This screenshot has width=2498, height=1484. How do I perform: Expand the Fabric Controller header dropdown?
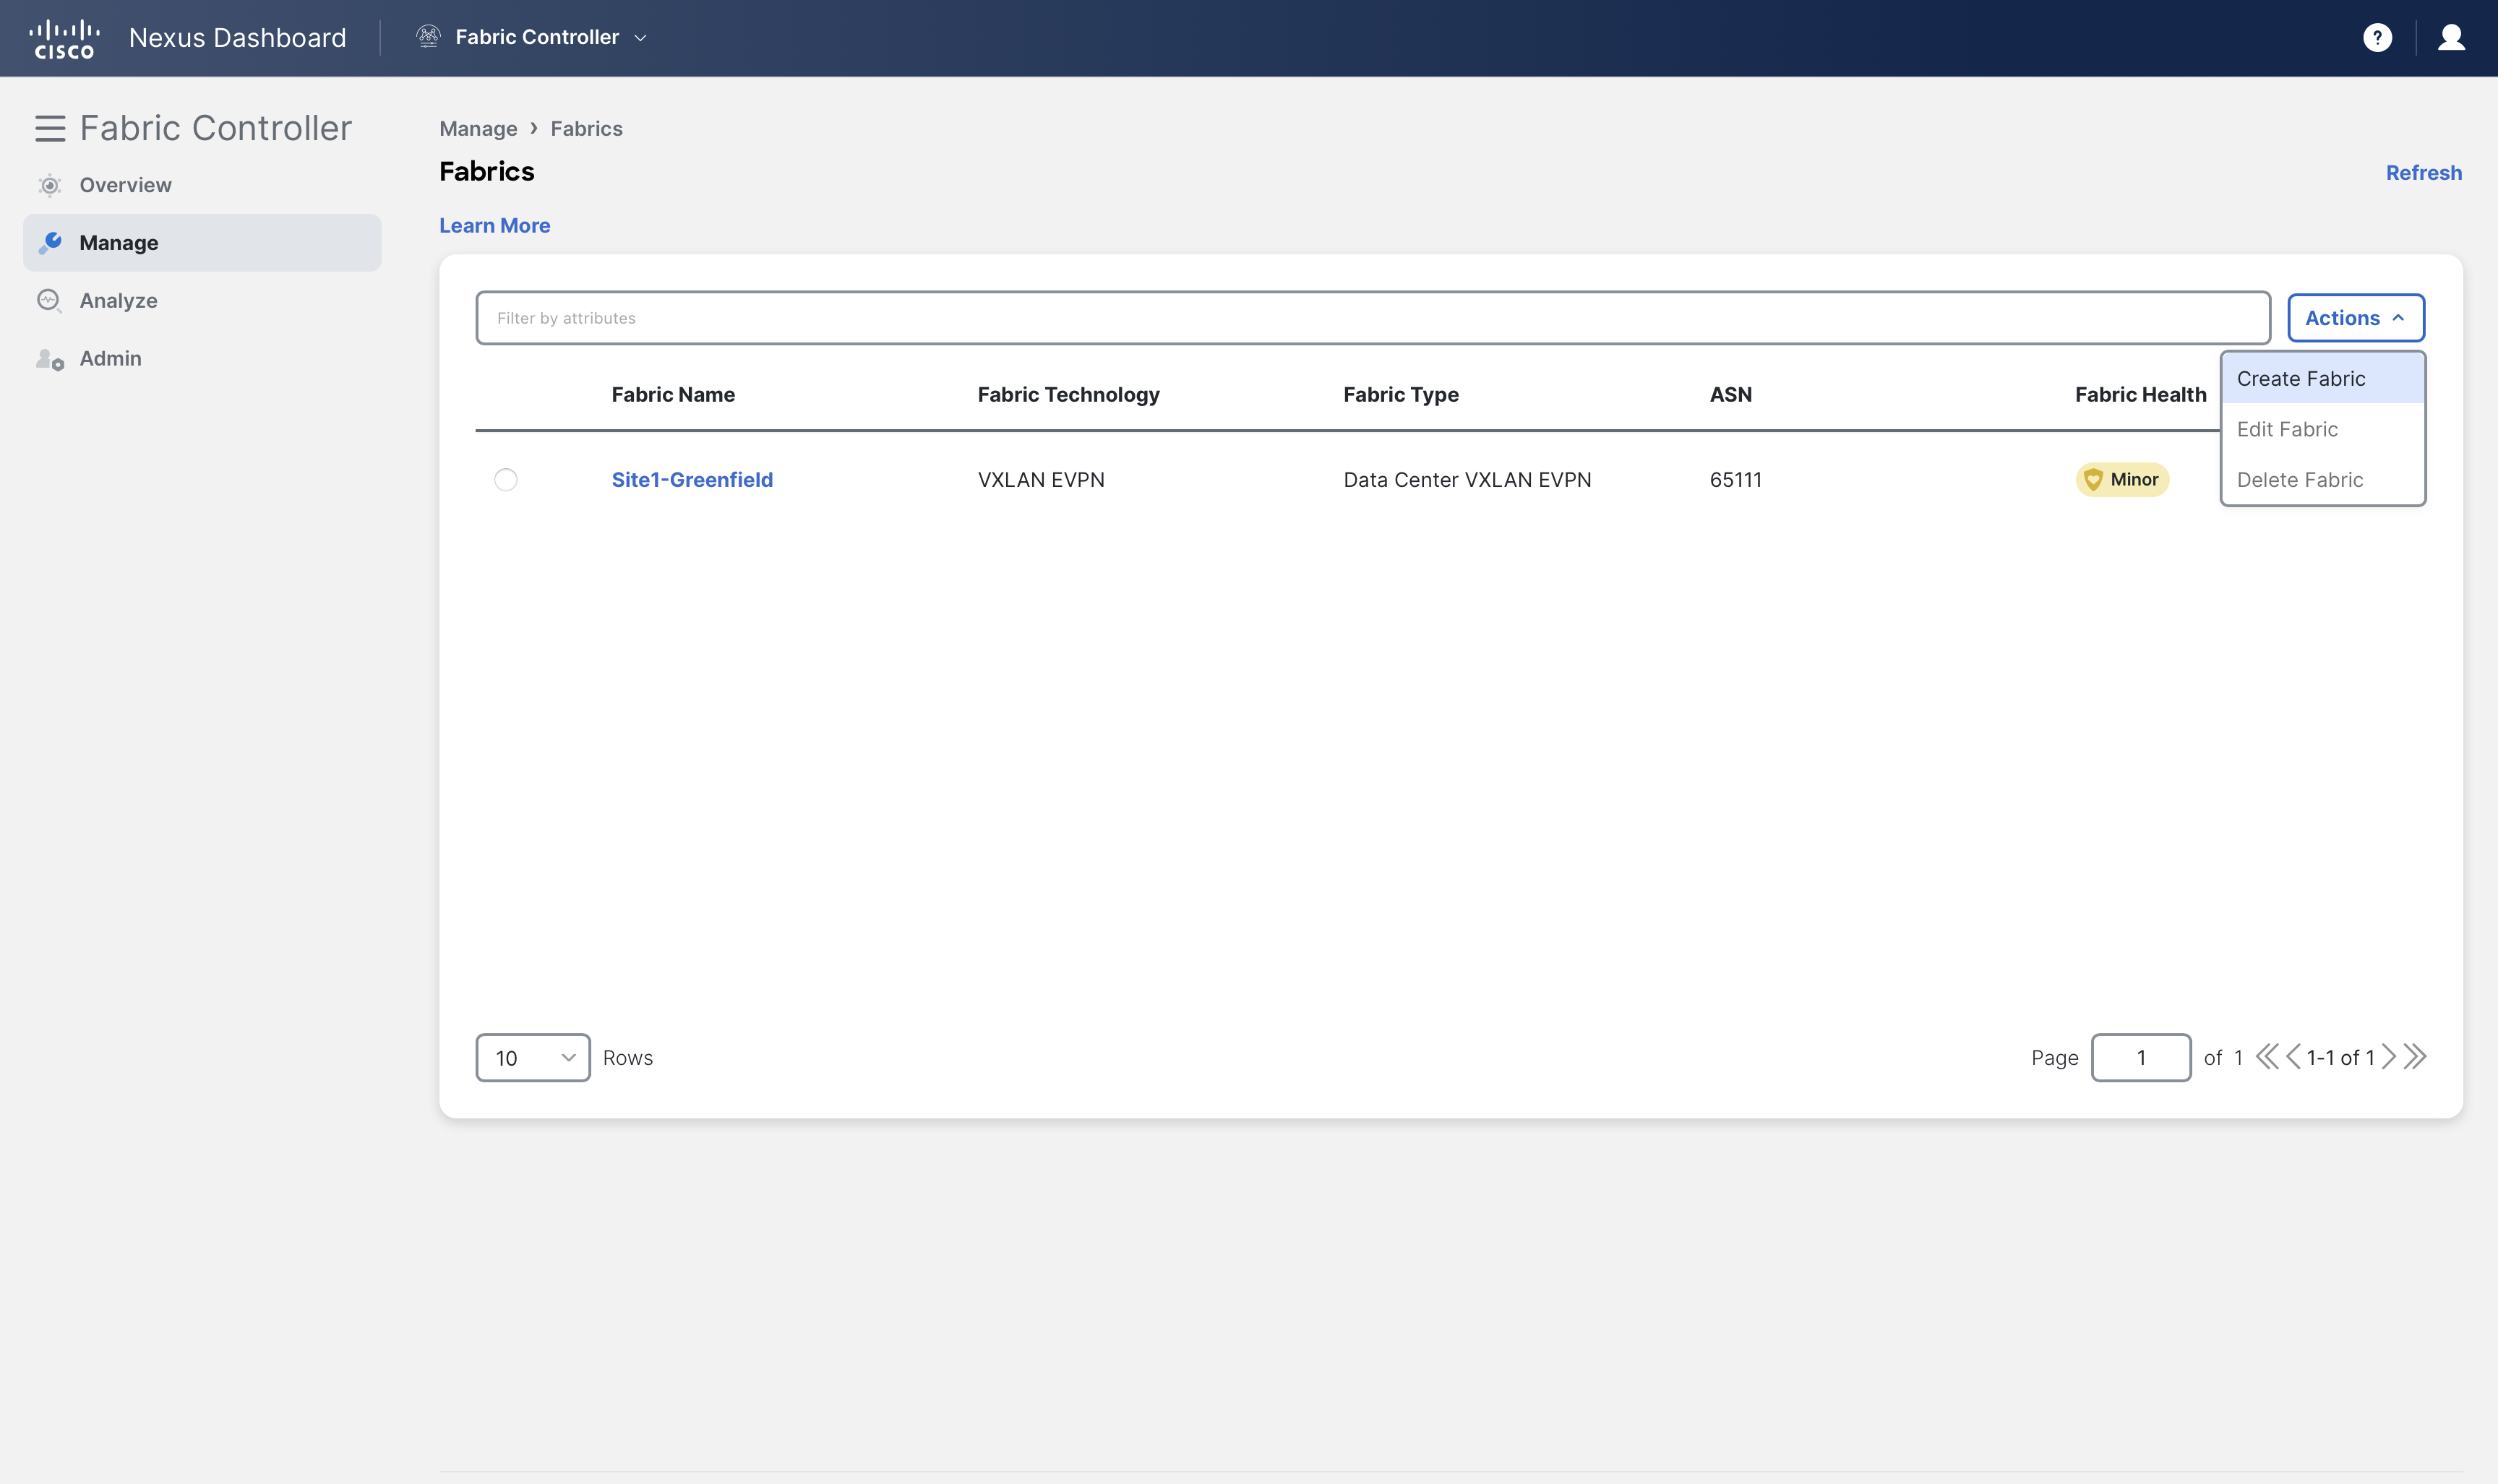click(641, 38)
